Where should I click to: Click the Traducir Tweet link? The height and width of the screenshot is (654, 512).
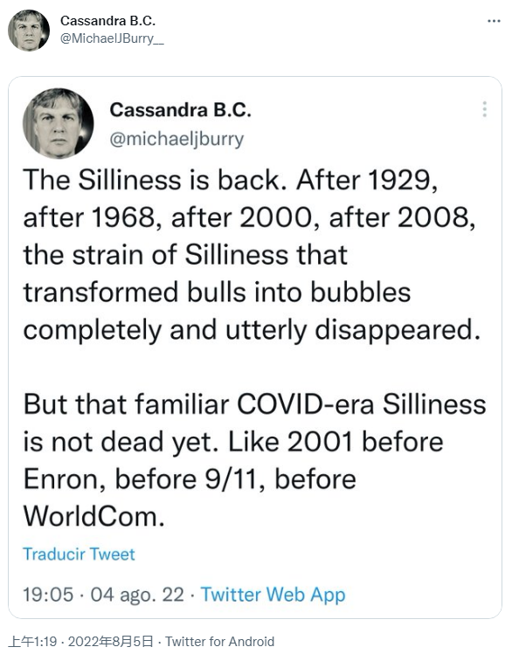point(79,554)
